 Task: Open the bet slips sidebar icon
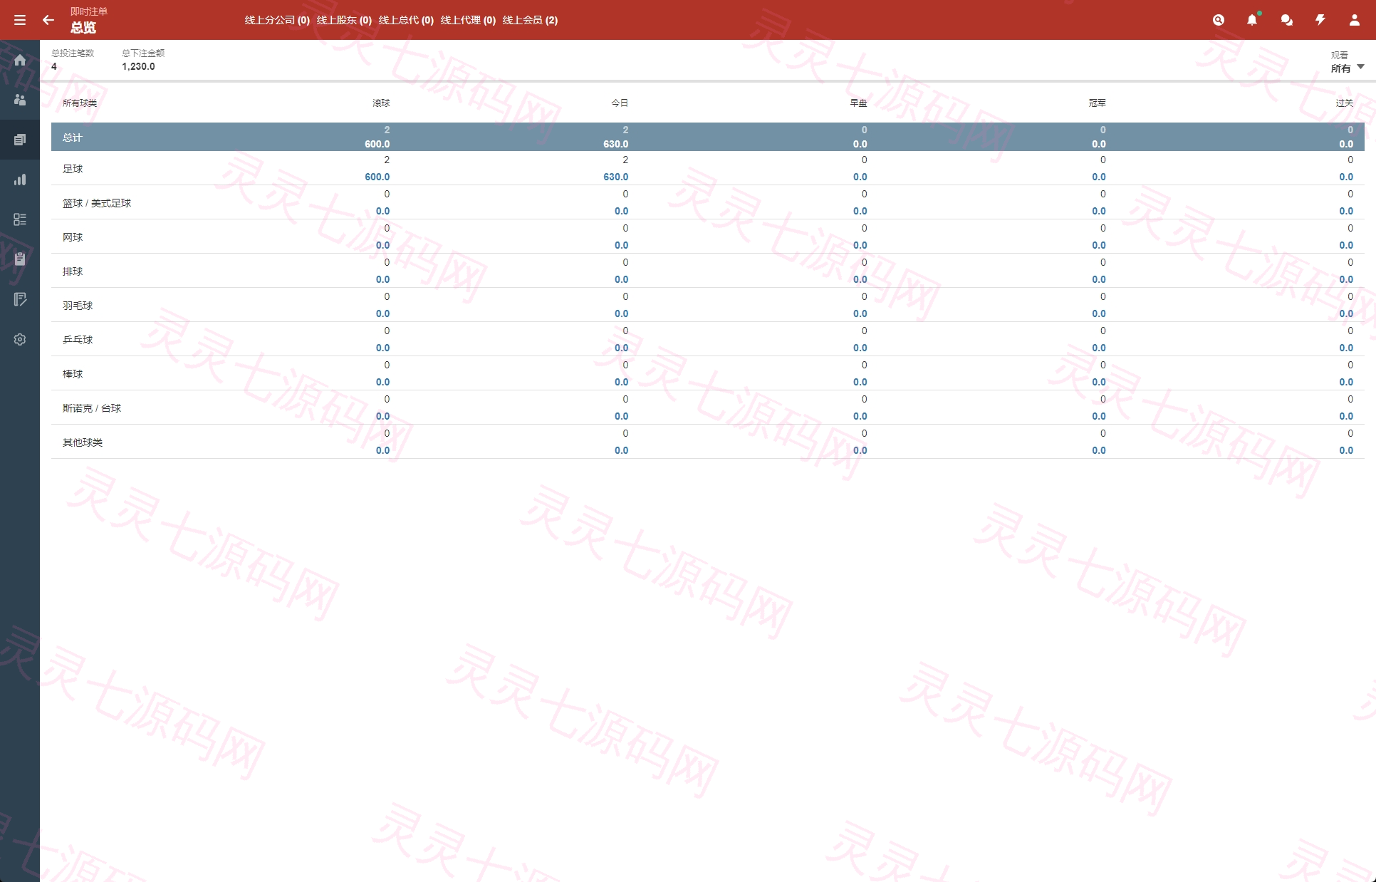pyautogui.click(x=20, y=140)
